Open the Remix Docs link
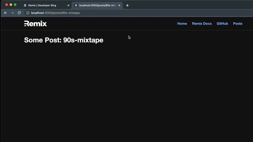 click(x=202, y=24)
